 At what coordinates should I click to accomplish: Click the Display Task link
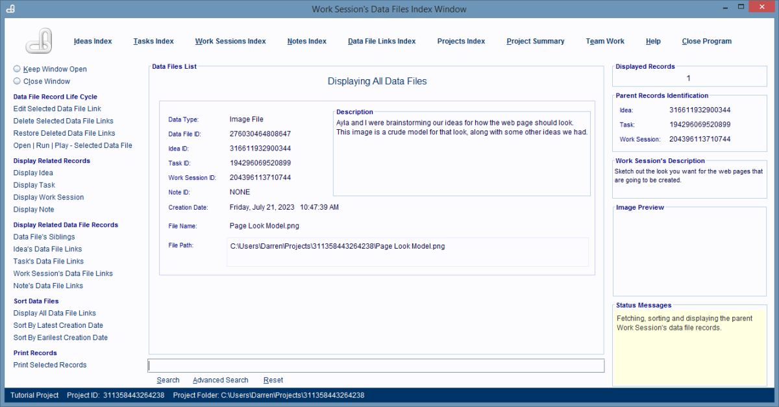34,185
